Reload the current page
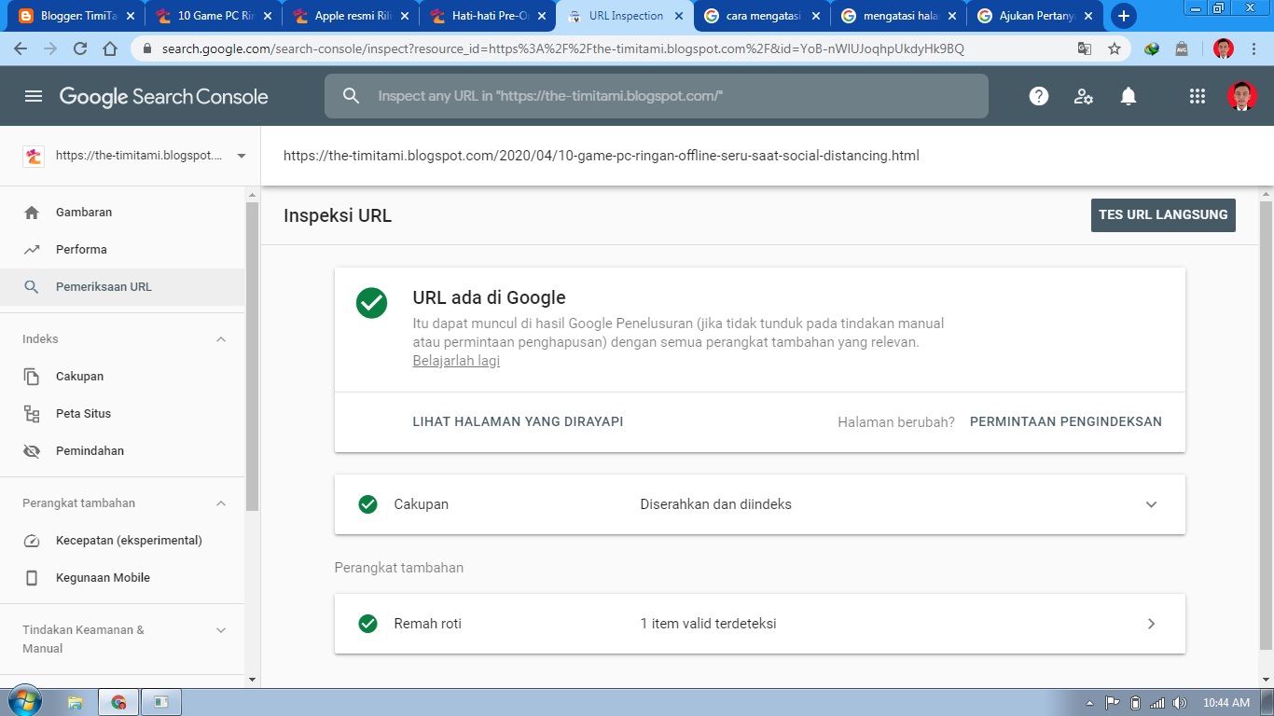Screen dimensions: 1274x716 pyautogui.click(x=80, y=48)
